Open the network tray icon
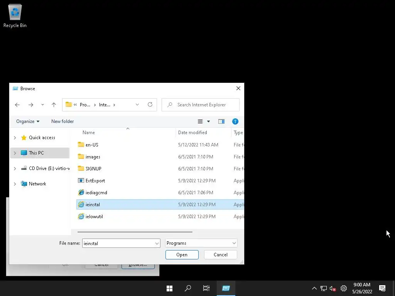Screen dimensions: 395x296 [324, 288]
